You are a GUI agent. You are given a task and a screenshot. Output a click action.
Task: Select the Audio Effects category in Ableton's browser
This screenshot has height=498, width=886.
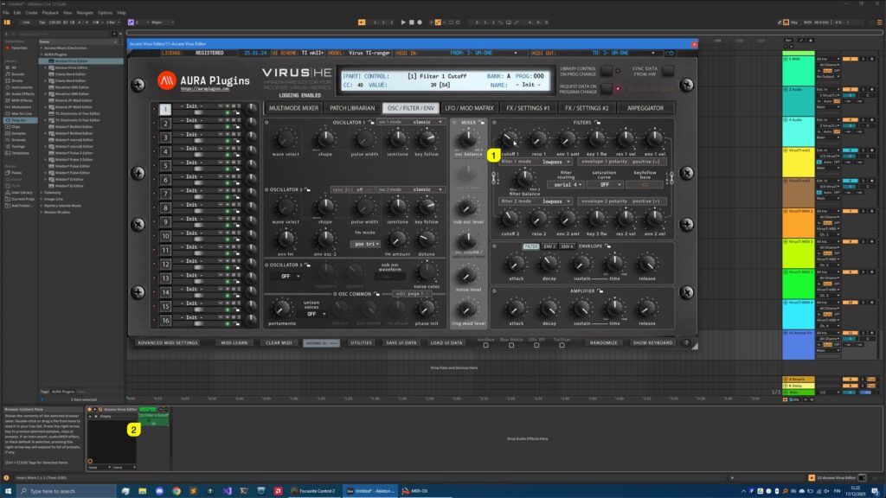point(21,93)
